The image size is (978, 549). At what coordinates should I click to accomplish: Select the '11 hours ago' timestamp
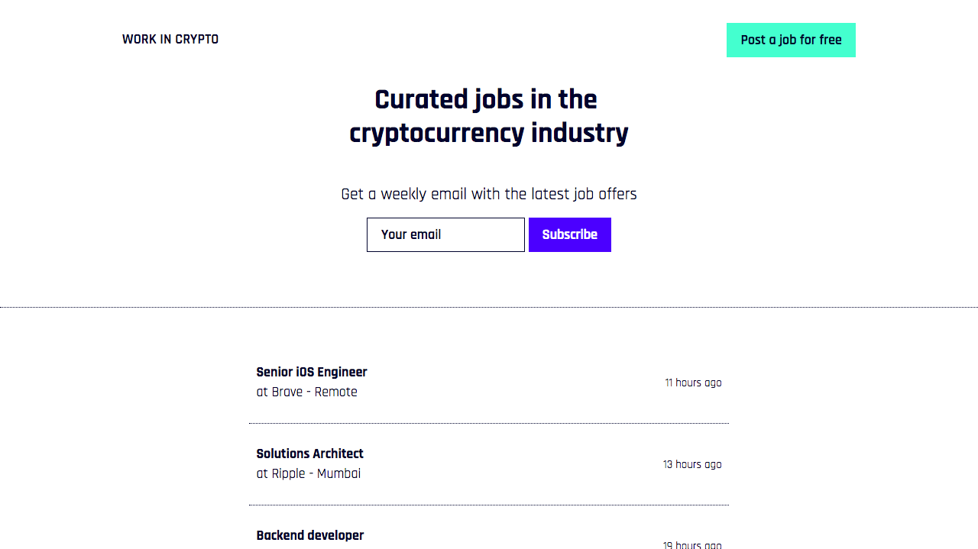pyautogui.click(x=692, y=383)
